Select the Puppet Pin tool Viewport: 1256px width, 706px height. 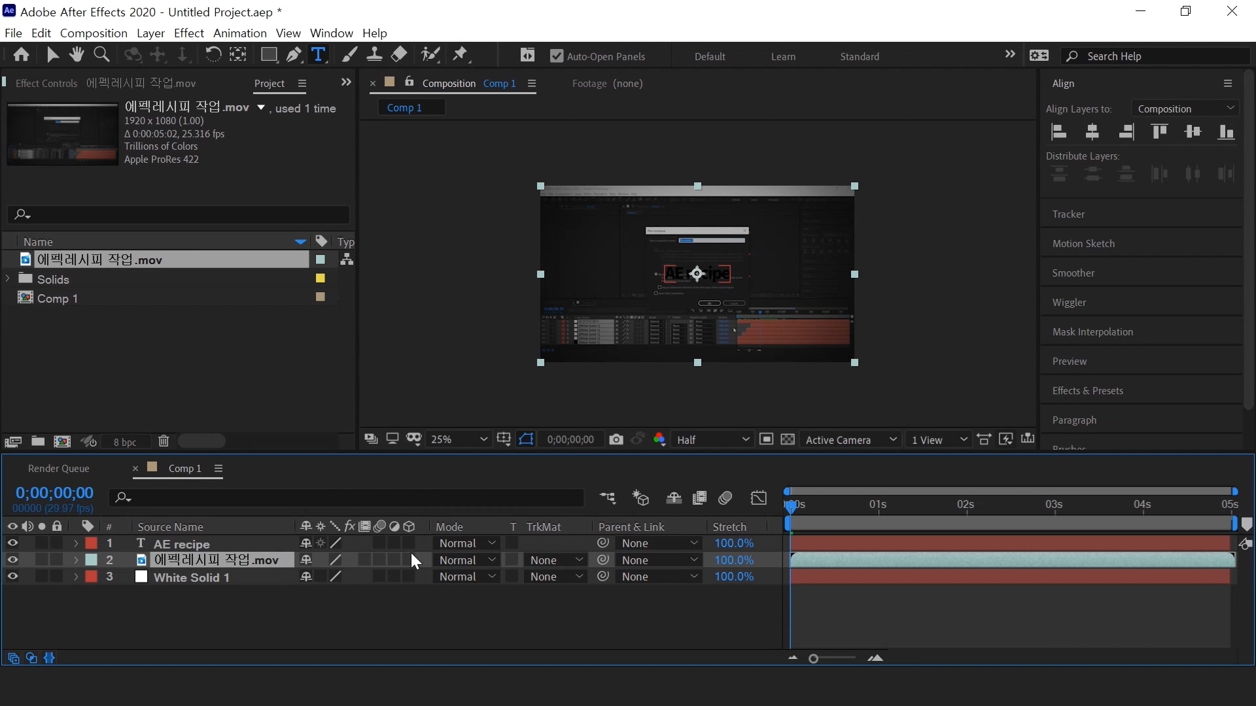pyautogui.click(x=461, y=55)
